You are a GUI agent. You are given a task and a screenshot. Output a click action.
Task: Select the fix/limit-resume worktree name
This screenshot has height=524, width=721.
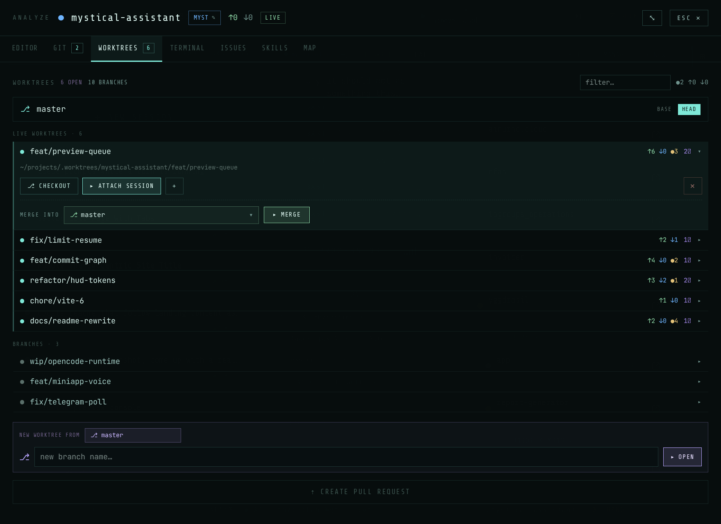pyautogui.click(x=66, y=240)
